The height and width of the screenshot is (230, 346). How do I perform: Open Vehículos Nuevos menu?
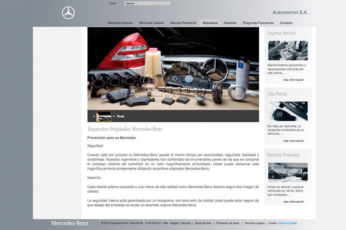tap(120, 23)
